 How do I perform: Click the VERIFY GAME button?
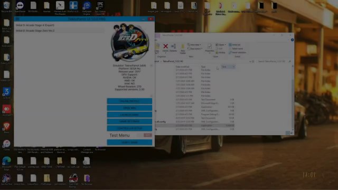(x=129, y=142)
